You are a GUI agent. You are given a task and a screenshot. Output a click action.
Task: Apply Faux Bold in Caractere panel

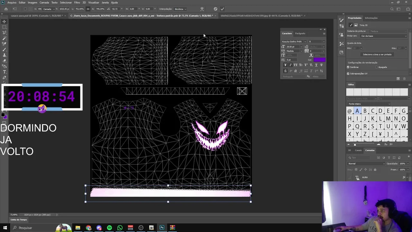pos(285,65)
